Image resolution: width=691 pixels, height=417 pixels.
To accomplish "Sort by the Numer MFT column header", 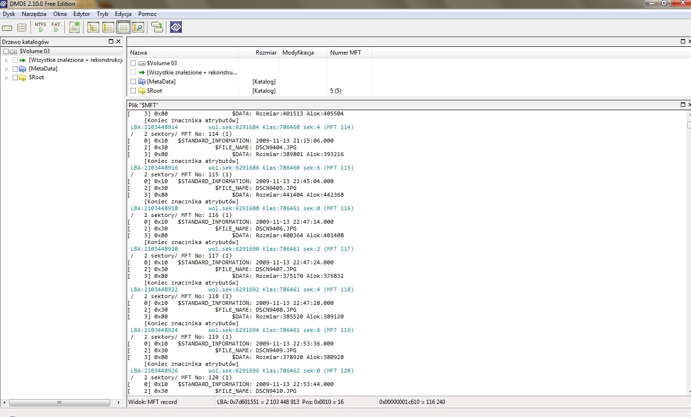I will [349, 53].
